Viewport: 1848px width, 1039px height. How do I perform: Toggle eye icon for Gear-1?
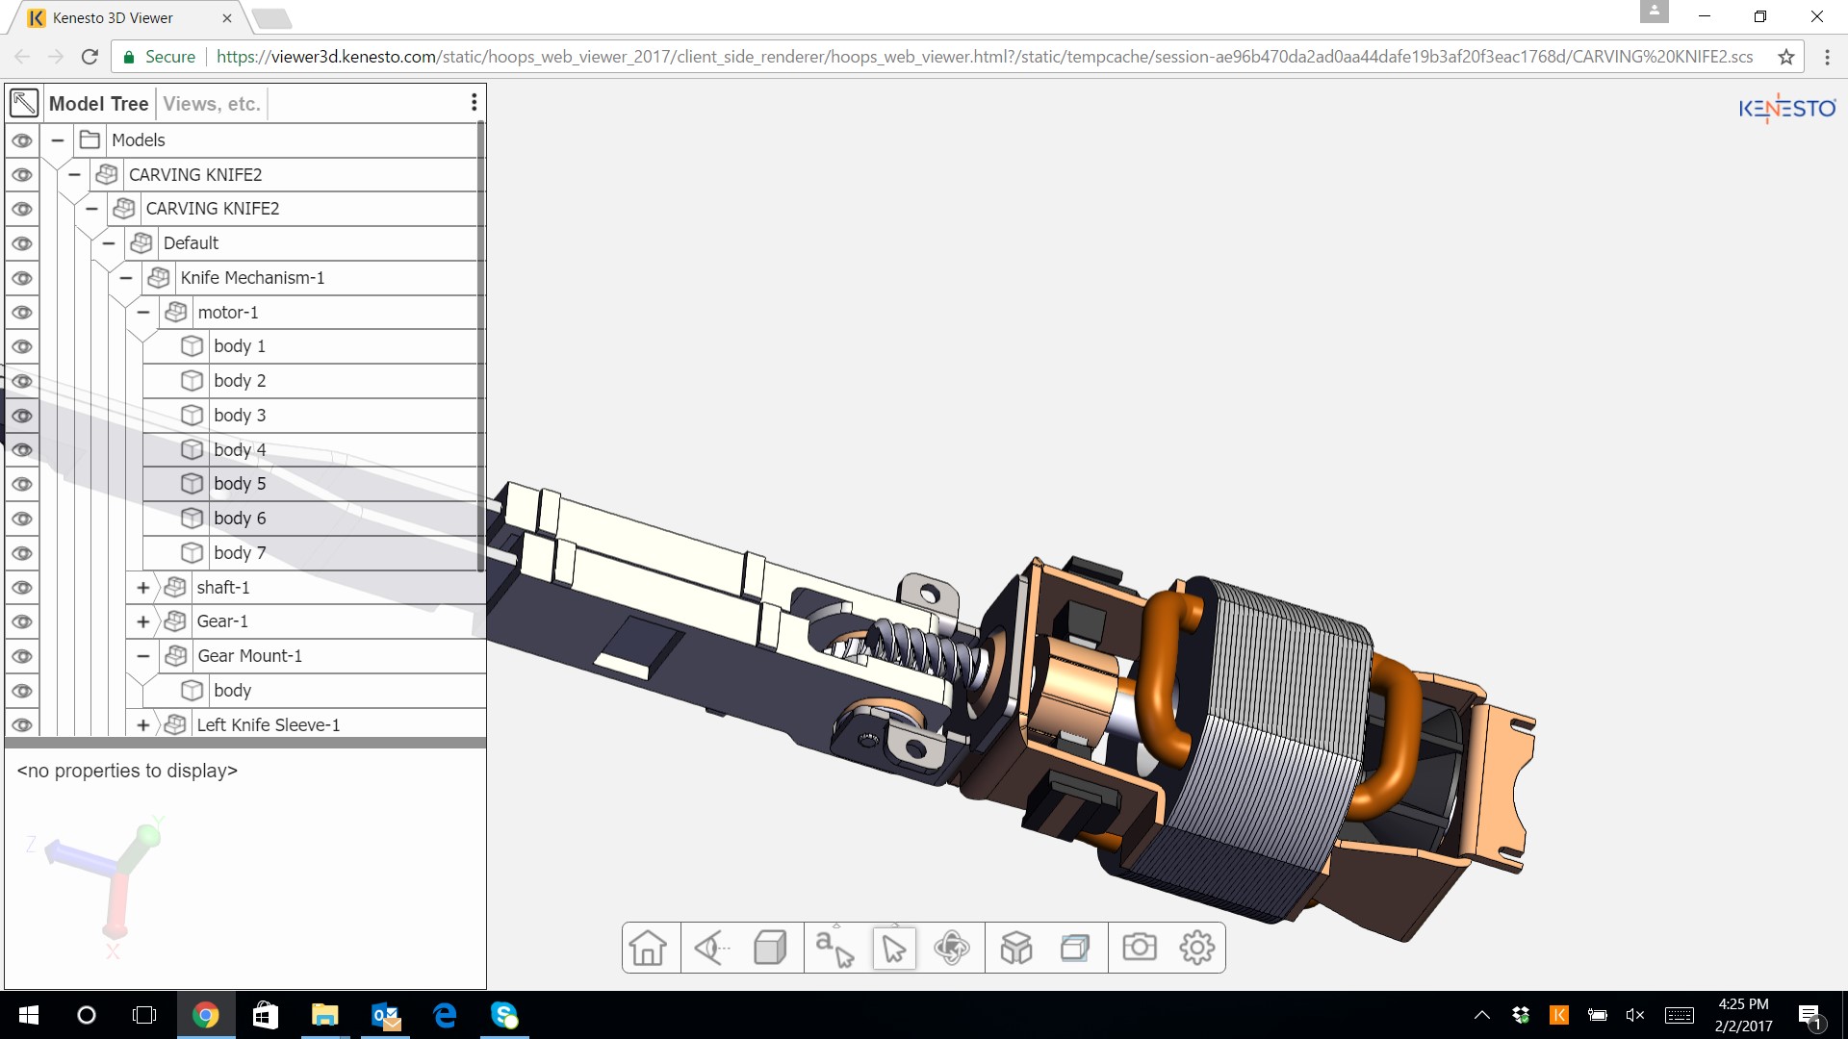point(22,621)
